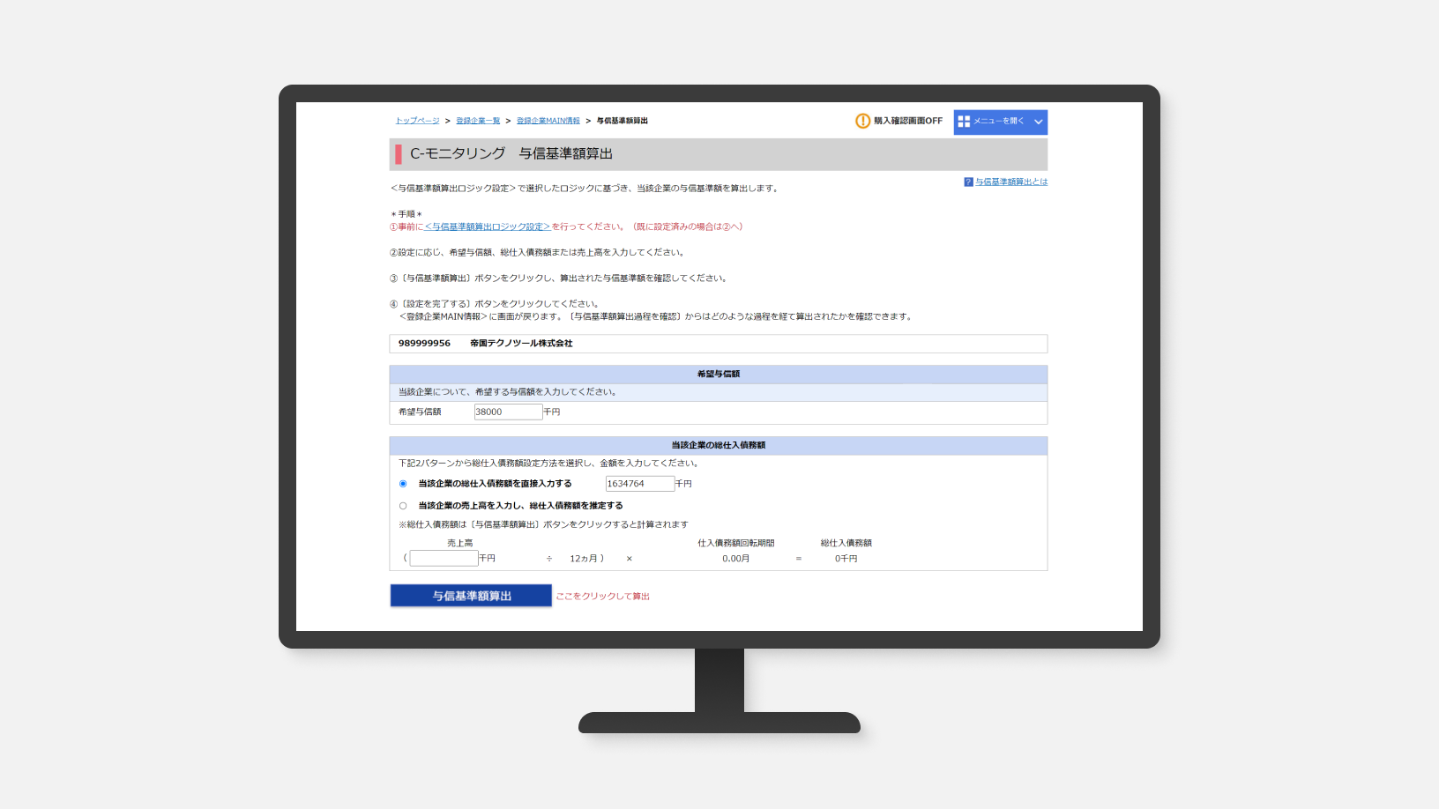Go to トップページ via breadcrumb
The height and width of the screenshot is (809, 1439).
pyautogui.click(x=417, y=121)
